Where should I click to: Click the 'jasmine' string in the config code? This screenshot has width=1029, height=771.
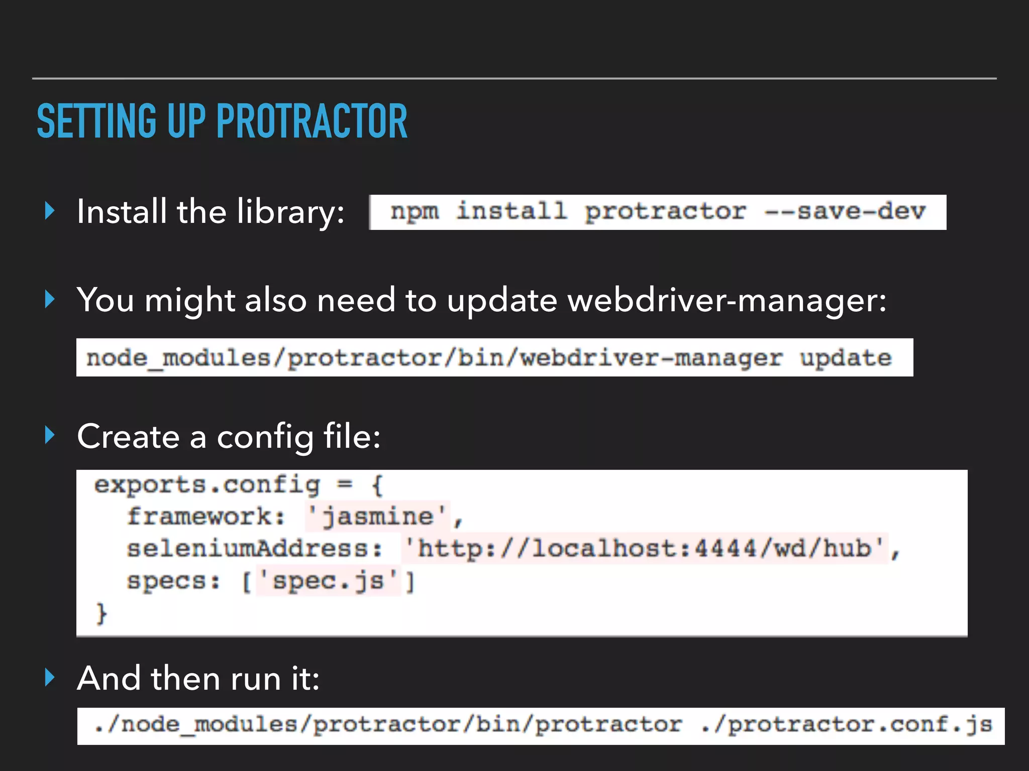(x=377, y=516)
